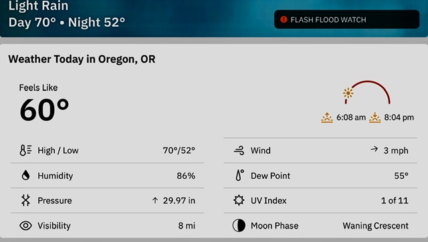Click the rising pressure arrow next to 29.97 in

[x=155, y=201]
